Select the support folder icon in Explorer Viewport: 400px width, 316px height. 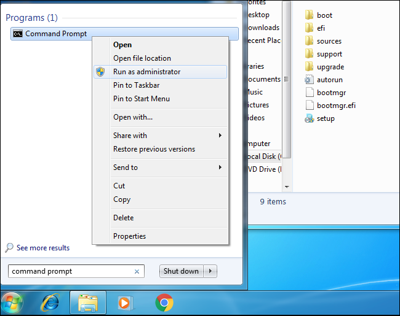pyautogui.click(x=309, y=53)
